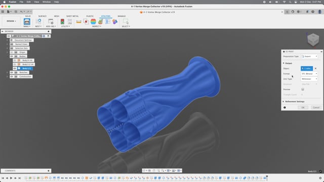The height and width of the screenshot is (182, 324).
Task: Click the Nest tool icon
Action: coord(38,21)
